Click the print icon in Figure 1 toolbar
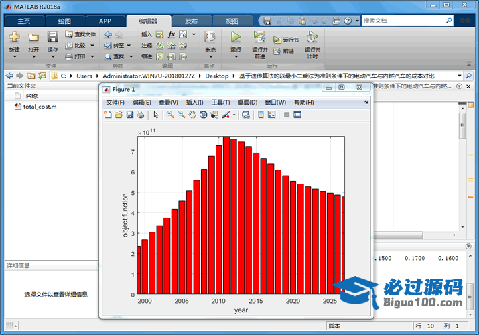The image size is (479, 335). [x=140, y=115]
